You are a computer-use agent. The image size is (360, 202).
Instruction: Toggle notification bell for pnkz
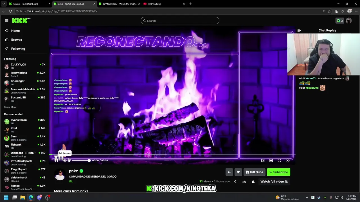[229, 172]
